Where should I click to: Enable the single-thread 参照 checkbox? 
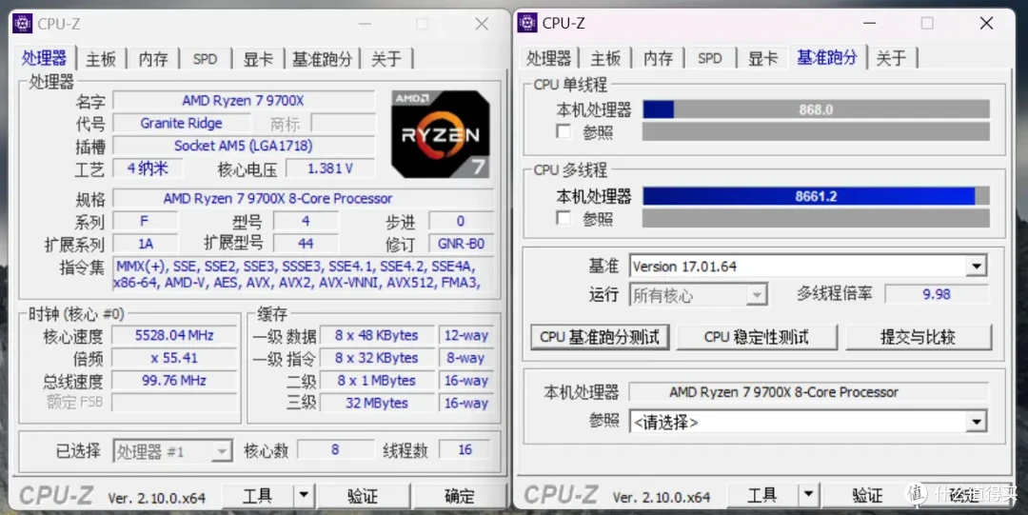click(x=563, y=131)
